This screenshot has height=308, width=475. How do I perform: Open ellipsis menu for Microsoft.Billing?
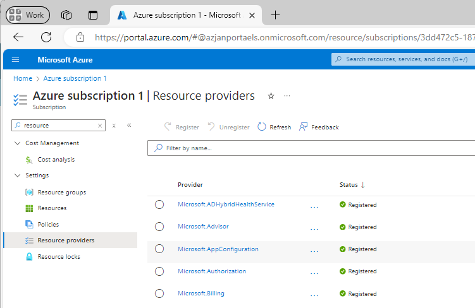coord(314,295)
